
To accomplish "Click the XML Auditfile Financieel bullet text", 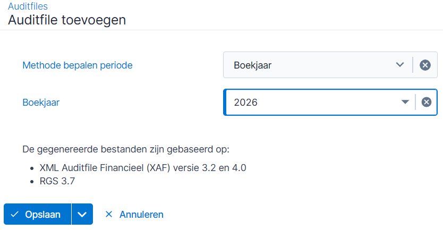I will [x=143, y=168].
